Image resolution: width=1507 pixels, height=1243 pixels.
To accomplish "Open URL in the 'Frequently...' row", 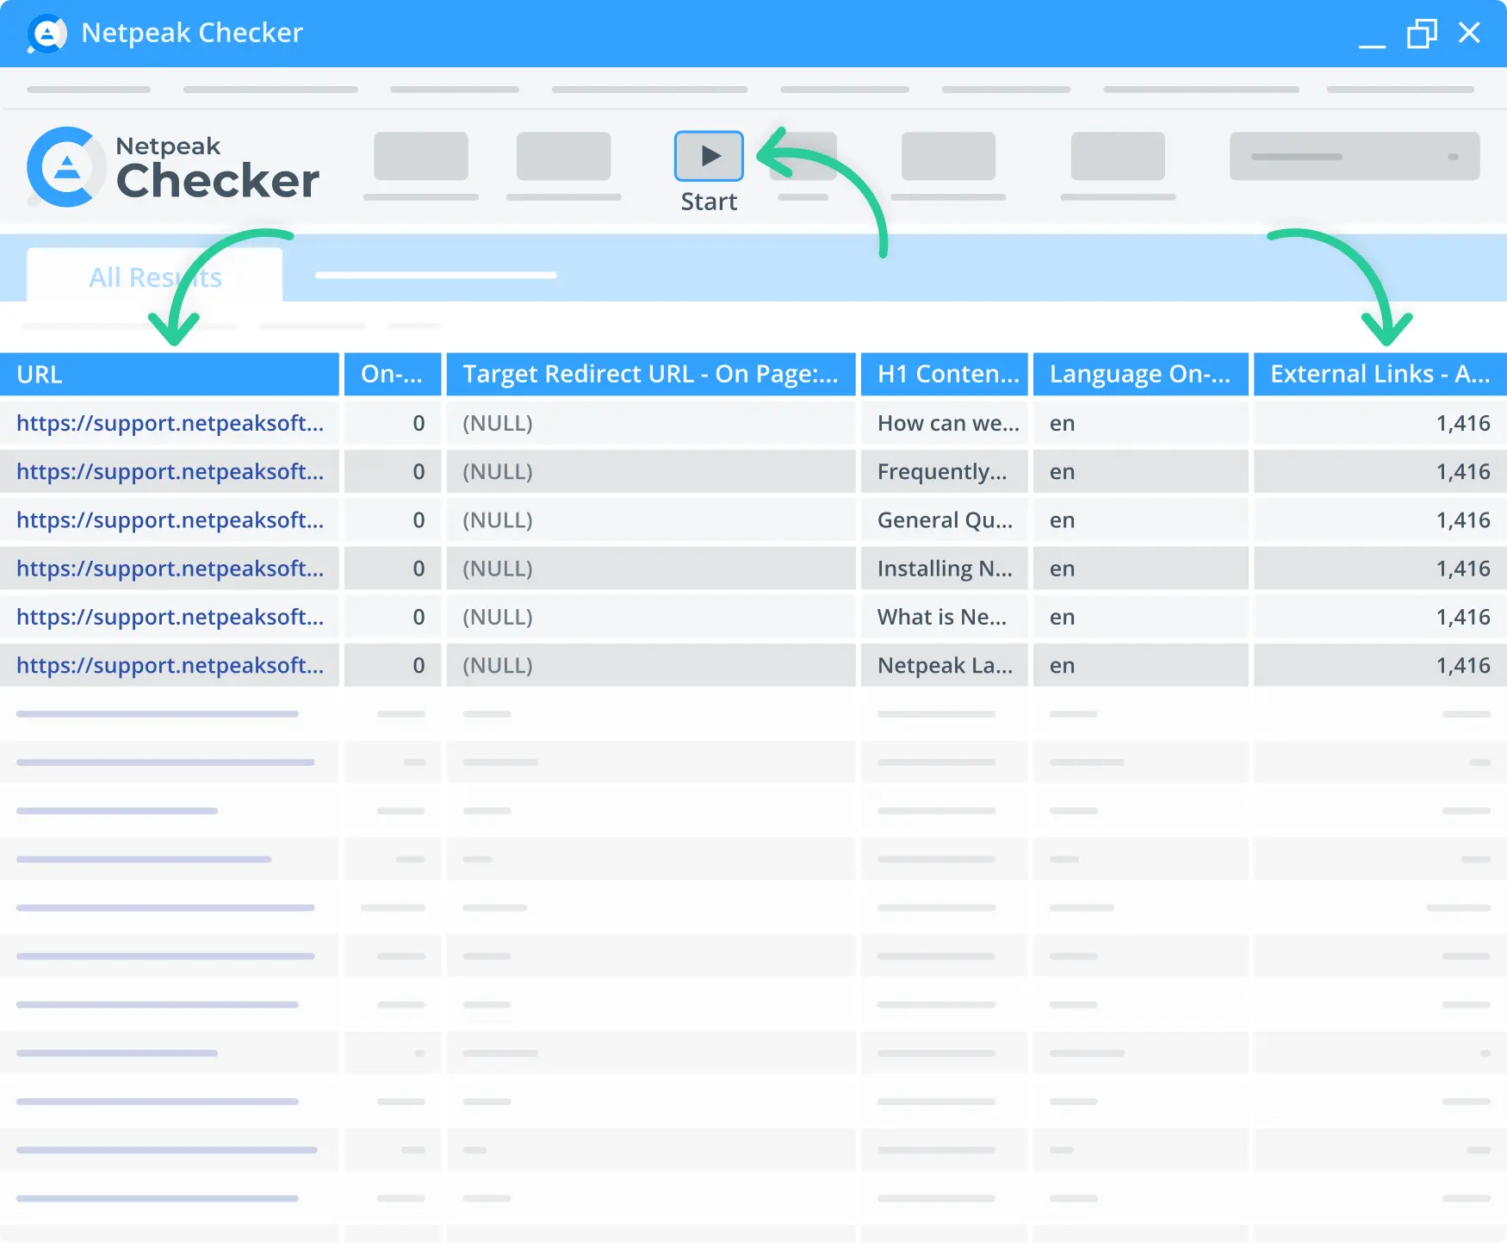I will pyautogui.click(x=171, y=471).
